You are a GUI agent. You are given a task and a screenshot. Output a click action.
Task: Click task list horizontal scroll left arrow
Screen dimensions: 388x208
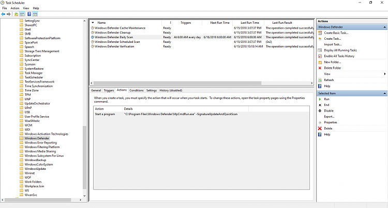tap(92, 83)
